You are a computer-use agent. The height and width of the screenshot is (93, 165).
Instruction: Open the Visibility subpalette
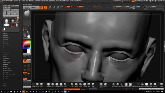point(5,56)
